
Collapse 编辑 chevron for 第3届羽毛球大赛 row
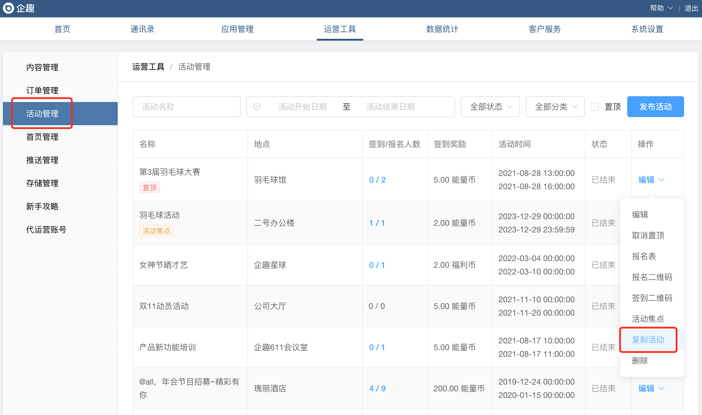coord(661,180)
